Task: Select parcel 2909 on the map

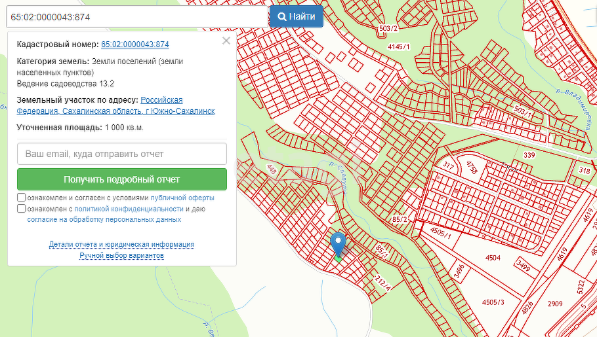Action: coord(555,304)
